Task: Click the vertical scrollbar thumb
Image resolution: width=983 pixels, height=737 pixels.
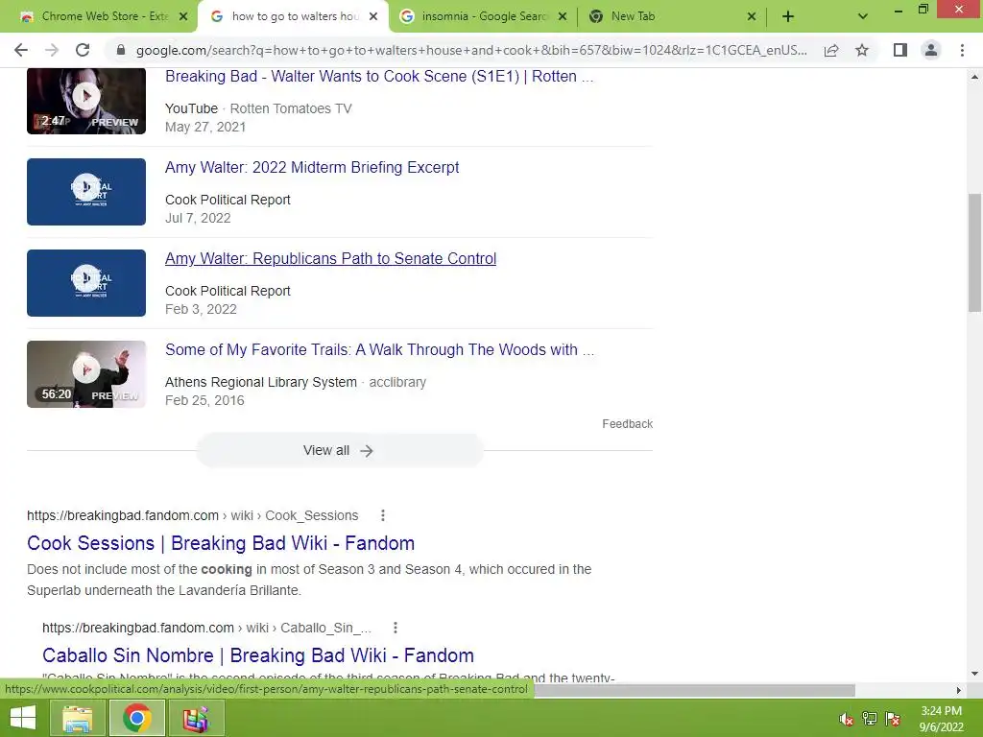Action: click(974, 252)
